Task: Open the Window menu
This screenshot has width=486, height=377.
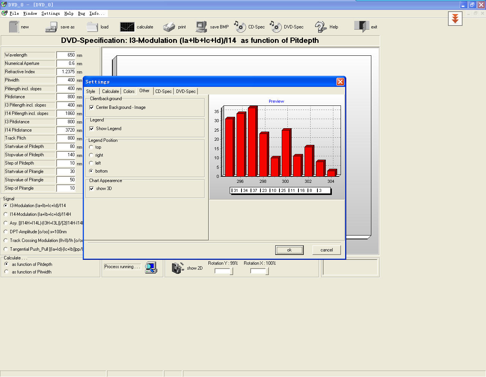Action: (30, 13)
